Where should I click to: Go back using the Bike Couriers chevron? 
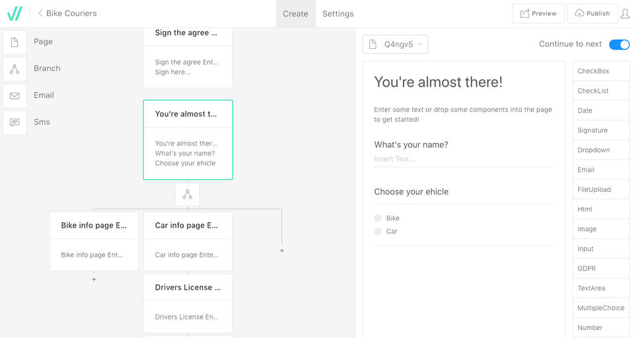pos(40,13)
